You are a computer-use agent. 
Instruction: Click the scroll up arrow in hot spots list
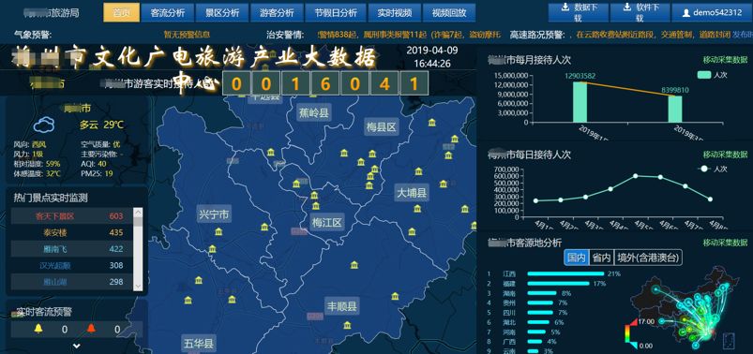[x=138, y=212]
